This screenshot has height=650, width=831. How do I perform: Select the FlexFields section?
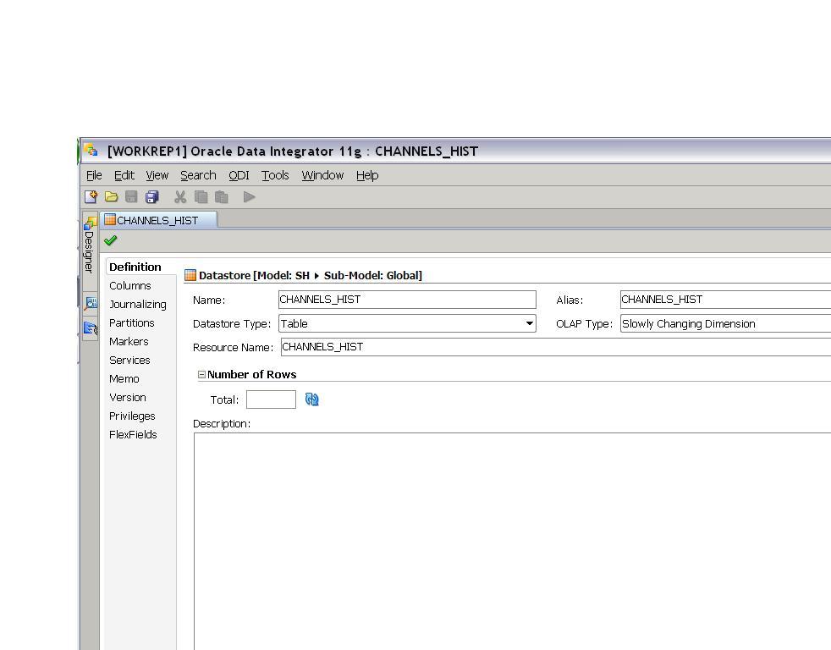[132, 434]
